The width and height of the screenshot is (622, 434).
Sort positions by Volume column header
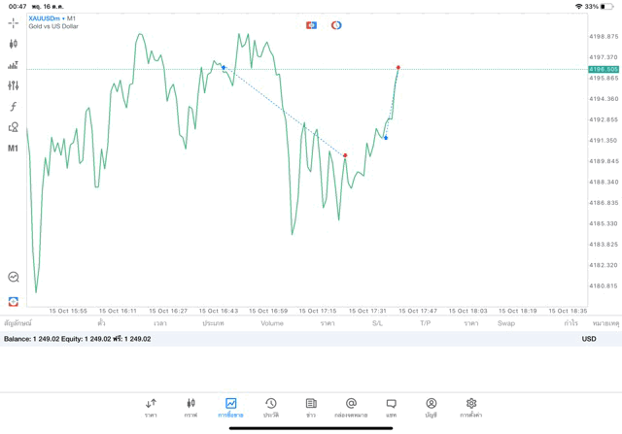[x=272, y=322]
